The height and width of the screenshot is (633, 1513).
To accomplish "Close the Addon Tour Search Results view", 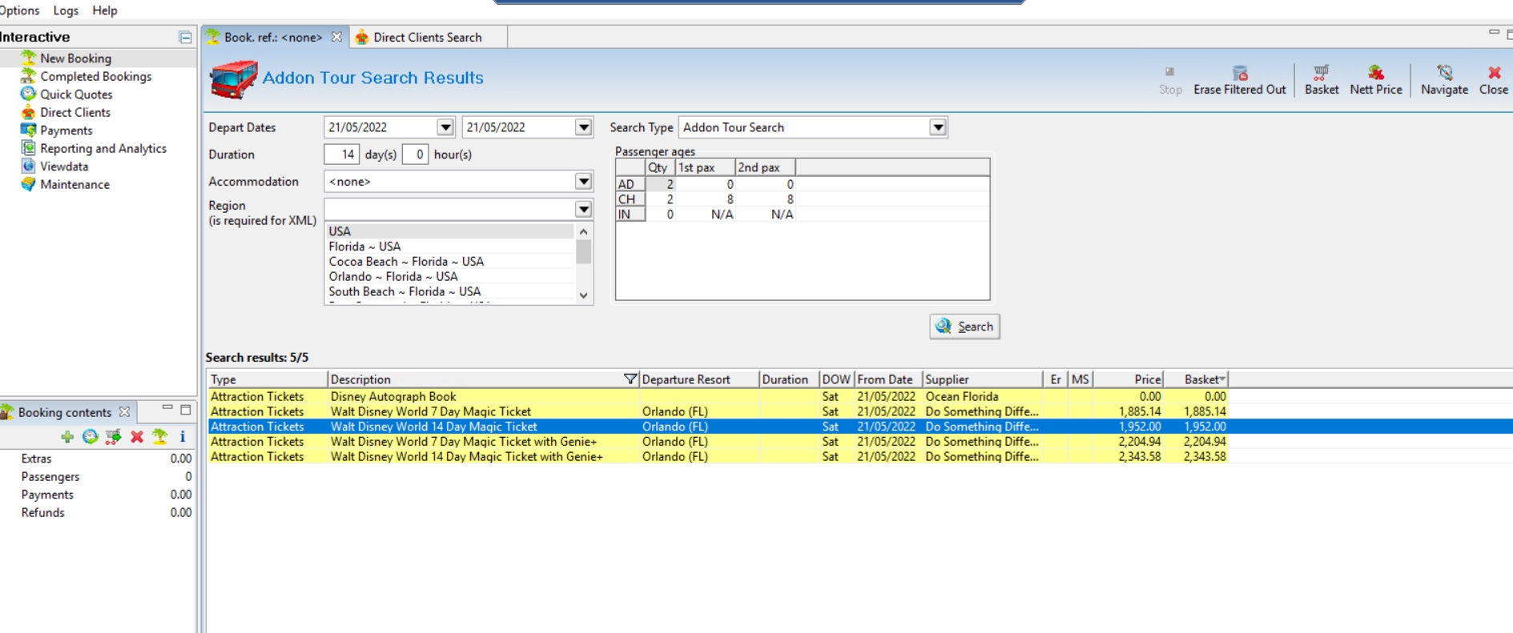I will [x=1494, y=79].
